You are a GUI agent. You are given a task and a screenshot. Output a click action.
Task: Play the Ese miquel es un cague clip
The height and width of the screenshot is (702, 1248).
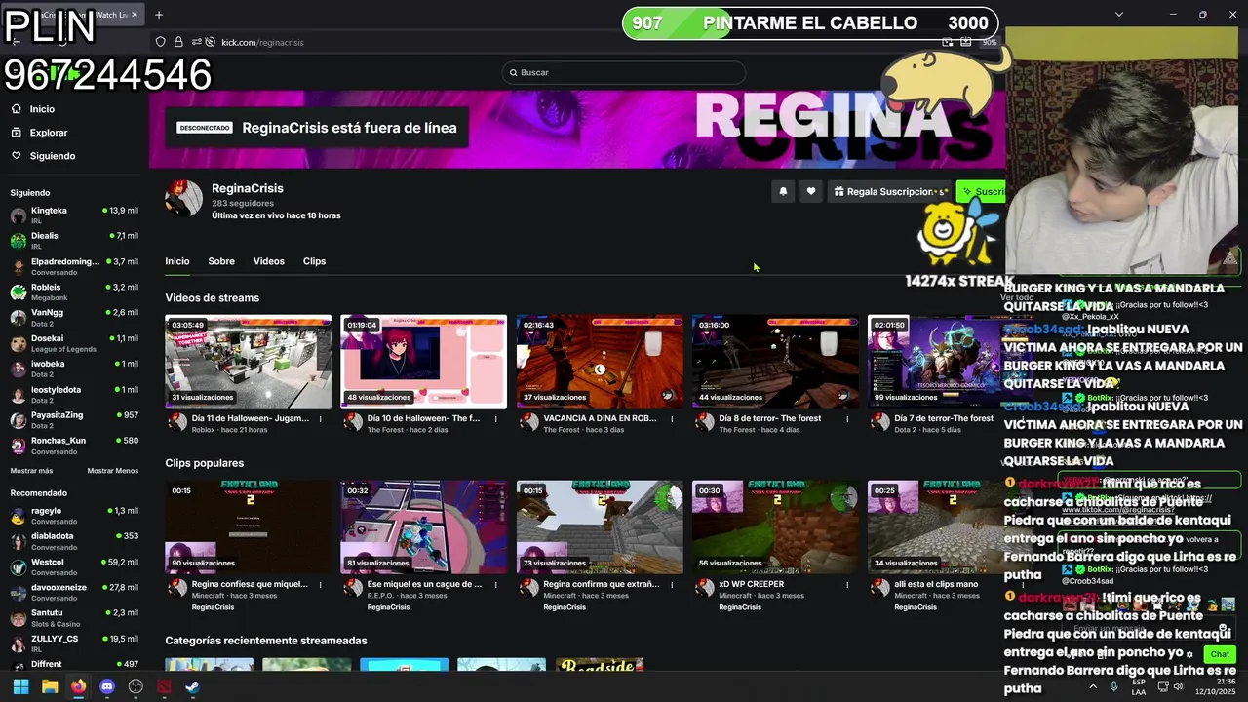point(423,526)
